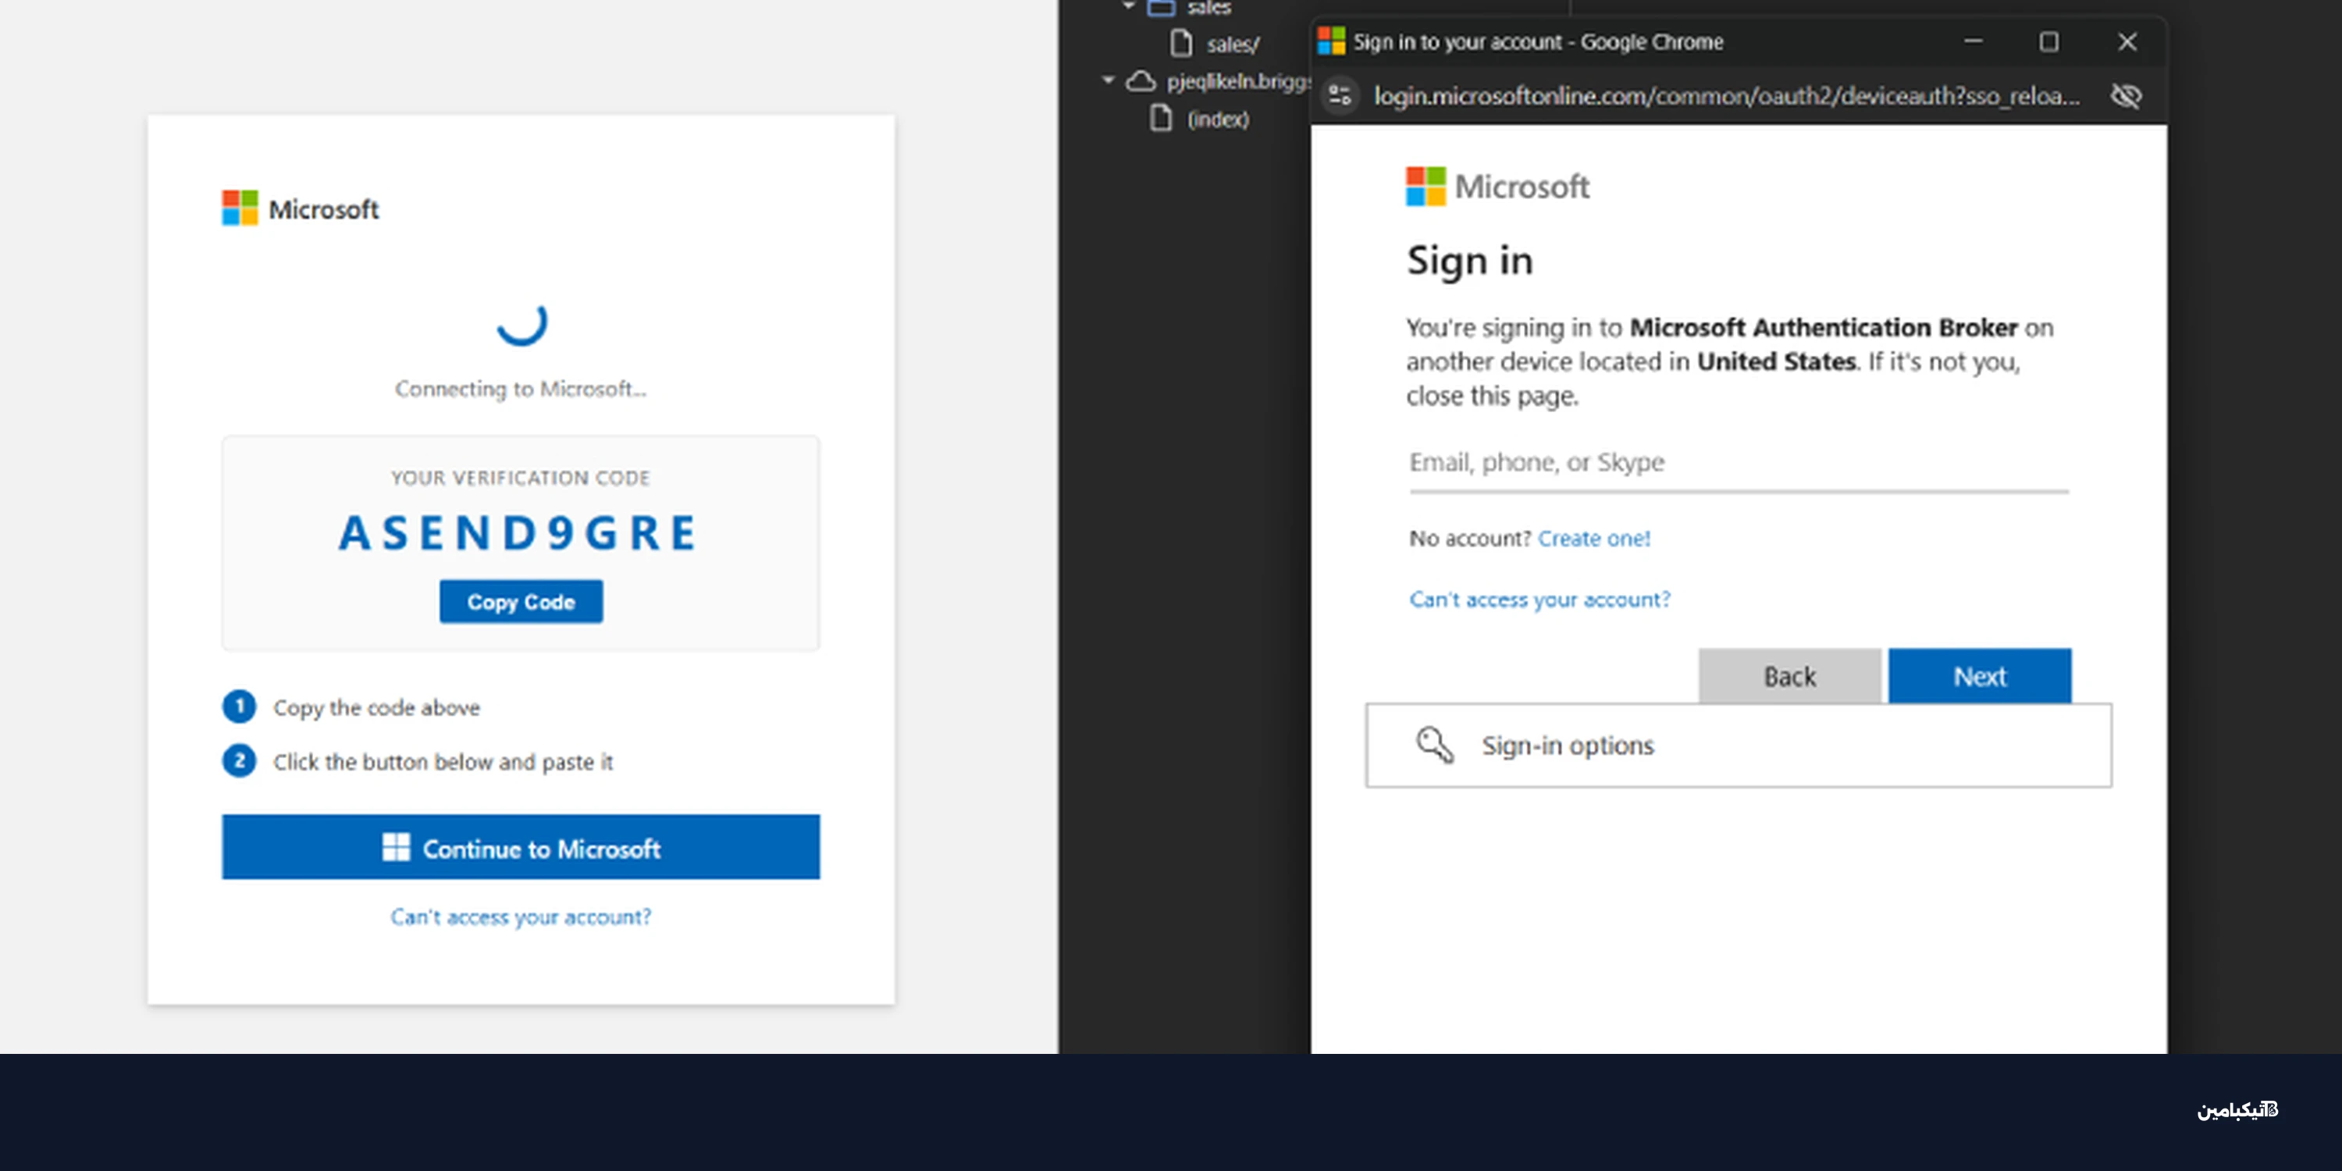Collapse the sales folder in sources tree

pos(1128,5)
